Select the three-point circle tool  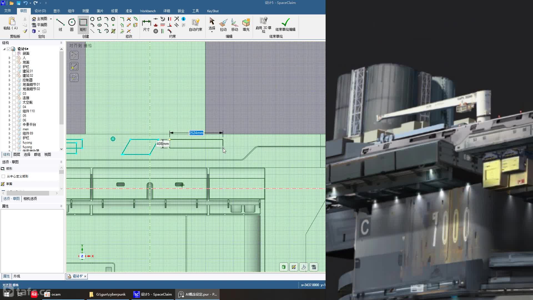[x=92, y=19]
